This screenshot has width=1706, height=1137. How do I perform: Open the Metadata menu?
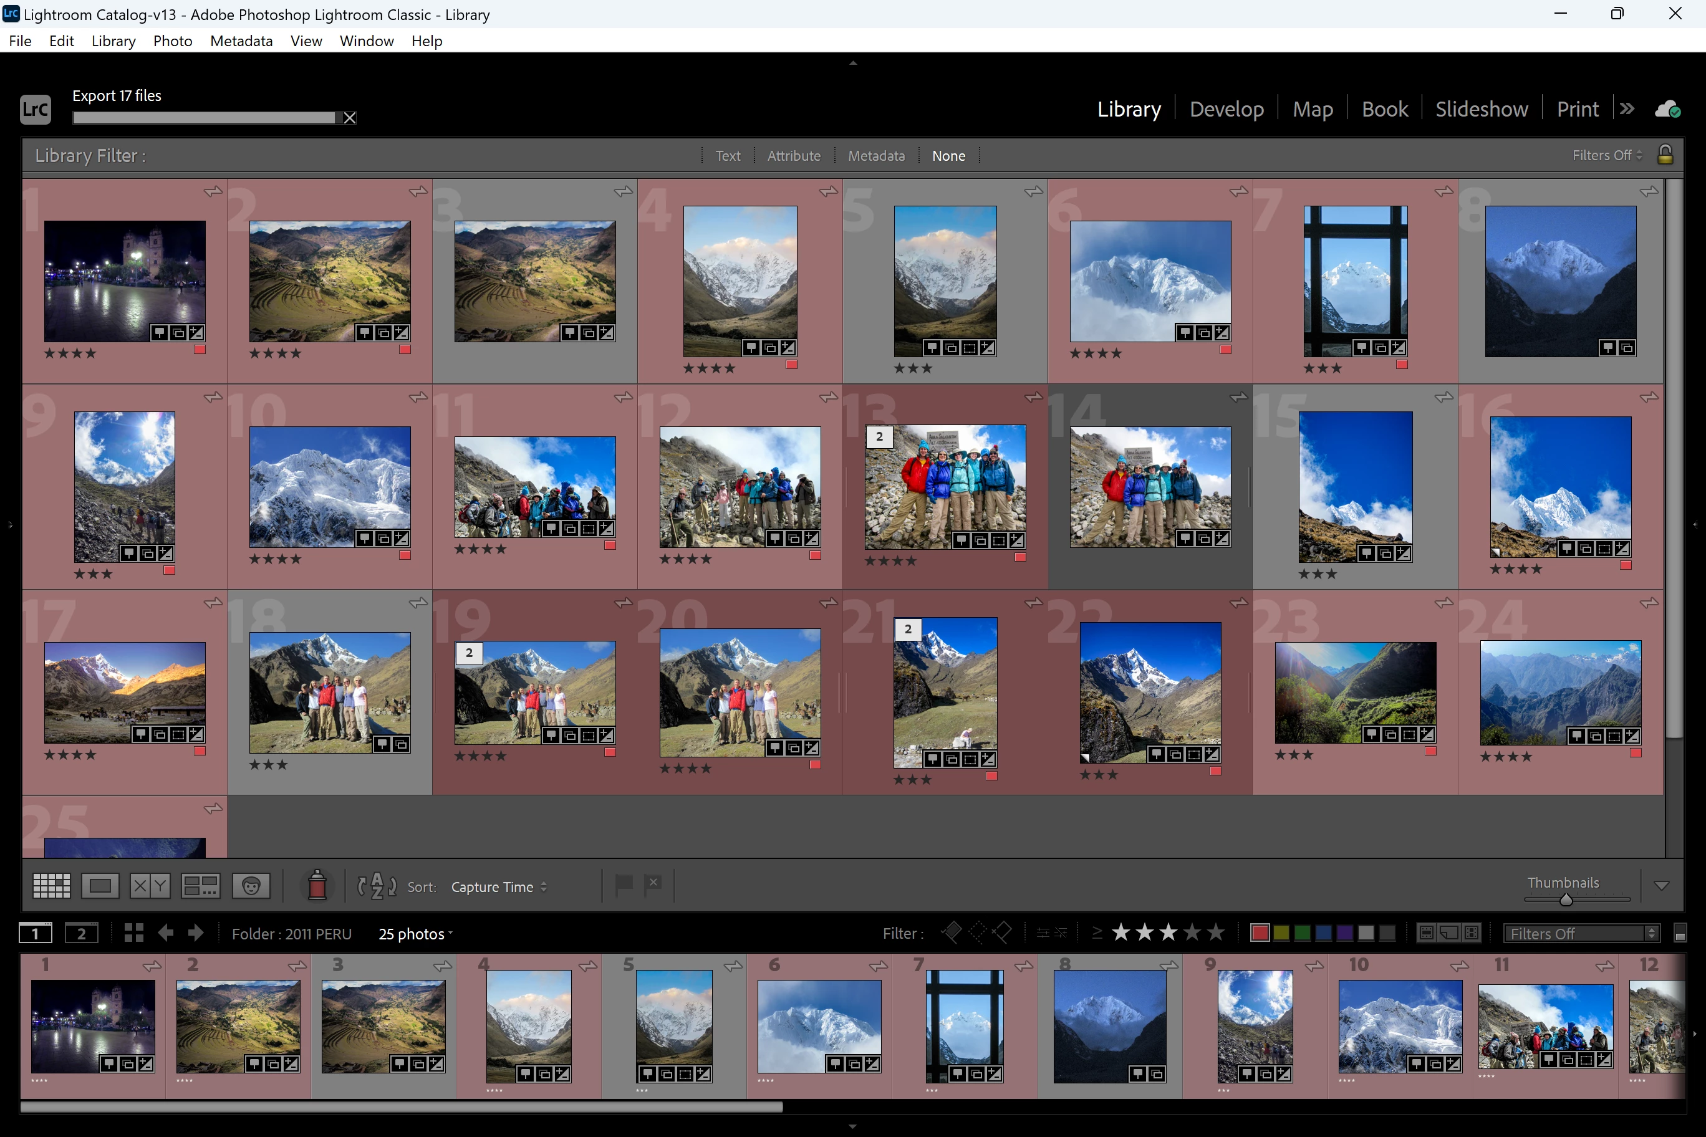click(241, 41)
